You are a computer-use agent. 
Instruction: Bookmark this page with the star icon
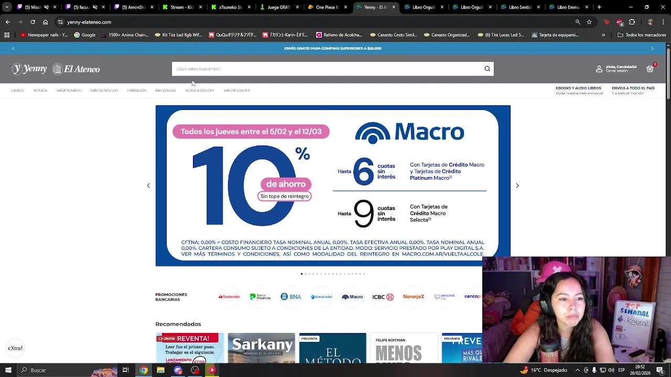tap(589, 22)
